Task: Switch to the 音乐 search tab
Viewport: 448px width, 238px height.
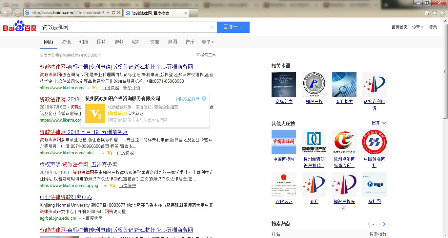Action: click(190, 42)
